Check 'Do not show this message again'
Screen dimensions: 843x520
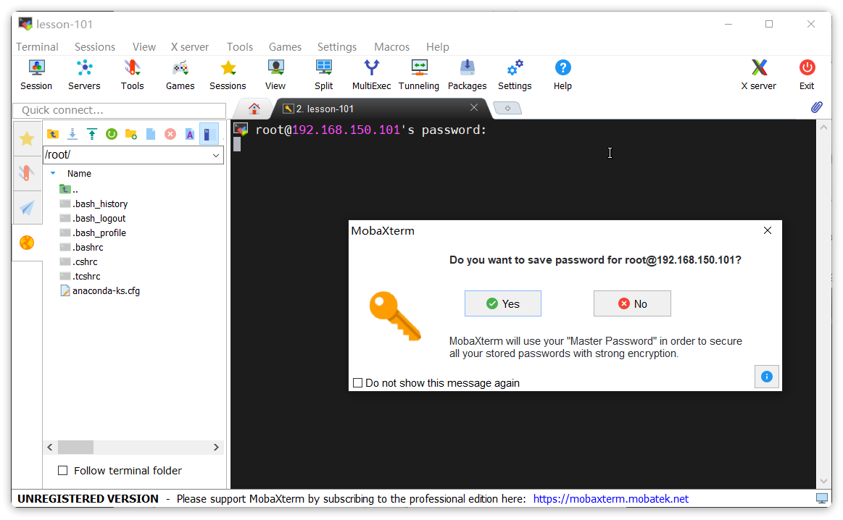[357, 383]
